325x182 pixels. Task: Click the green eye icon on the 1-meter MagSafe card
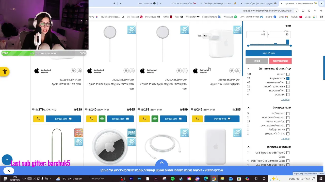coord(102,119)
